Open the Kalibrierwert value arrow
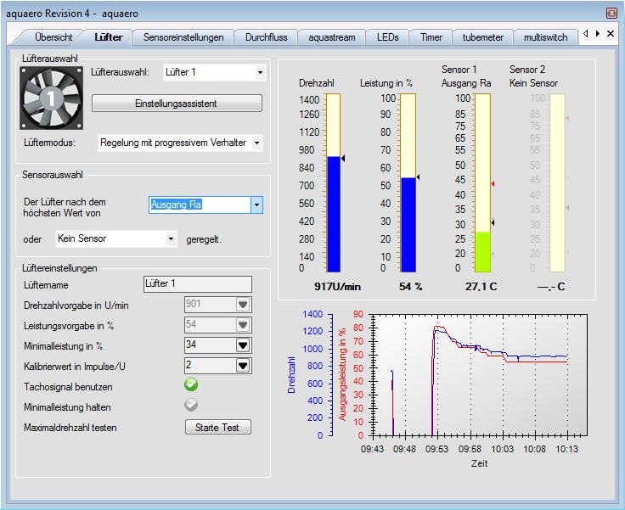The image size is (625, 510). (244, 365)
